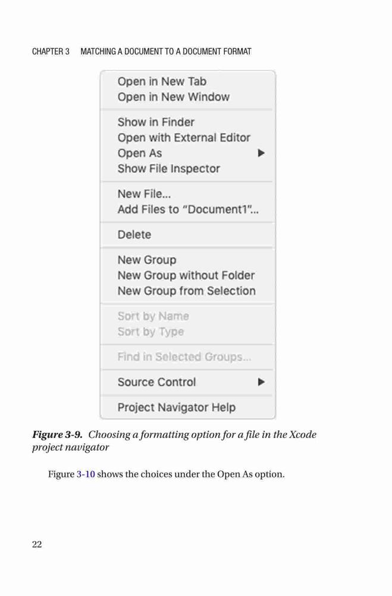Select Delete from the context menu

pos(187,234)
